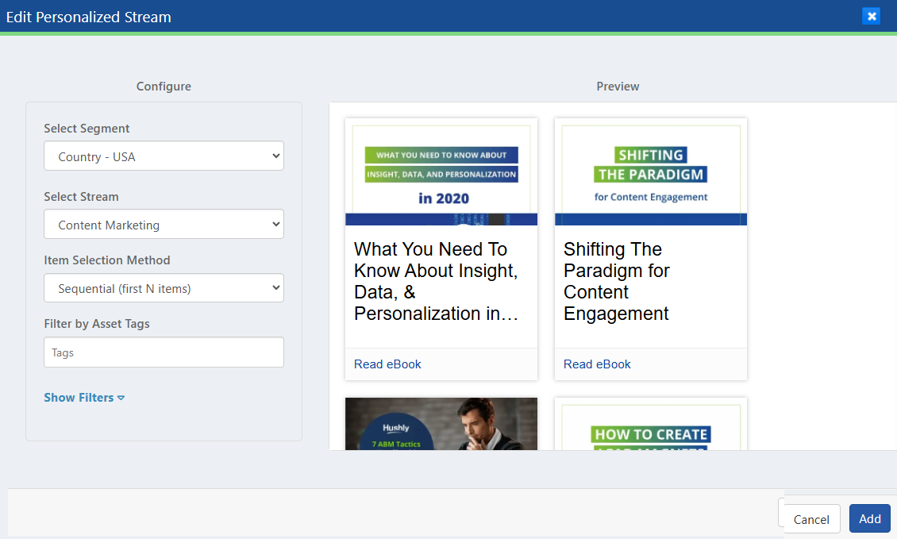Image resolution: width=897 pixels, height=539 pixels.
Task: Expand the Show Filters link
Action: [x=84, y=397]
